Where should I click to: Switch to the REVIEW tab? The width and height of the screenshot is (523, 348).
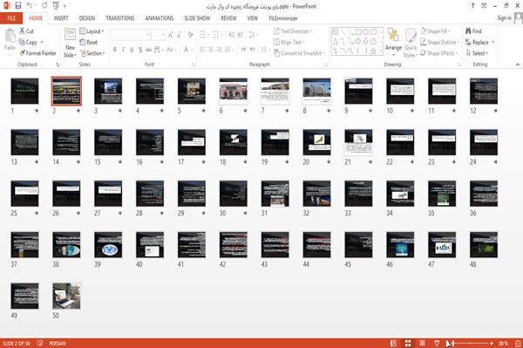(x=228, y=18)
